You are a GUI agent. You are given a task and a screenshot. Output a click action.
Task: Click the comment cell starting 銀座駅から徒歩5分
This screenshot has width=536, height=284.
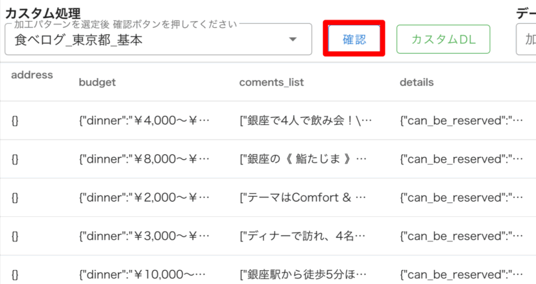pos(306,273)
